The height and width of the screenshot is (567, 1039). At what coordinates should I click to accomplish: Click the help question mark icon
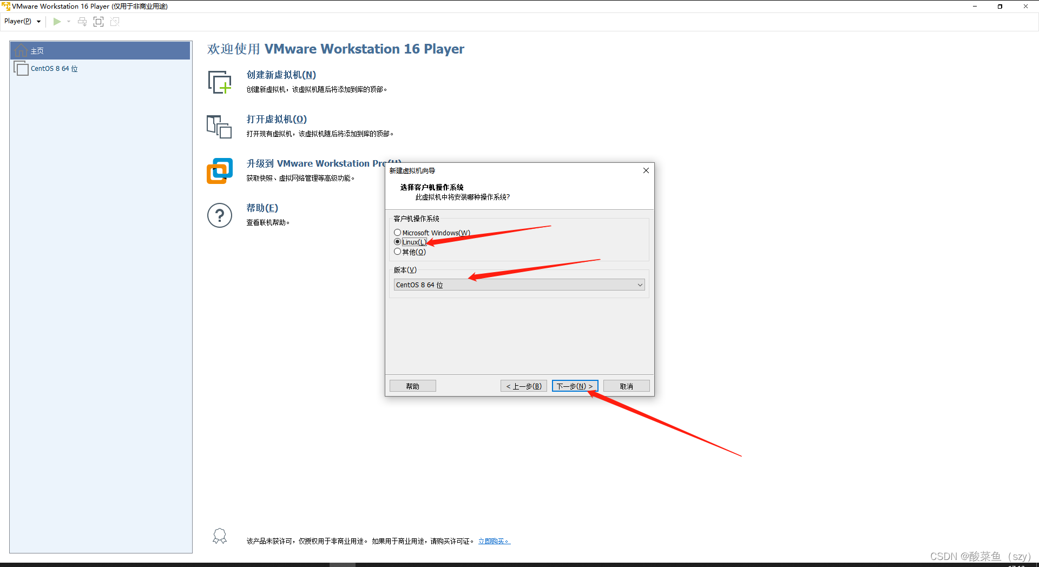[220, 215]
